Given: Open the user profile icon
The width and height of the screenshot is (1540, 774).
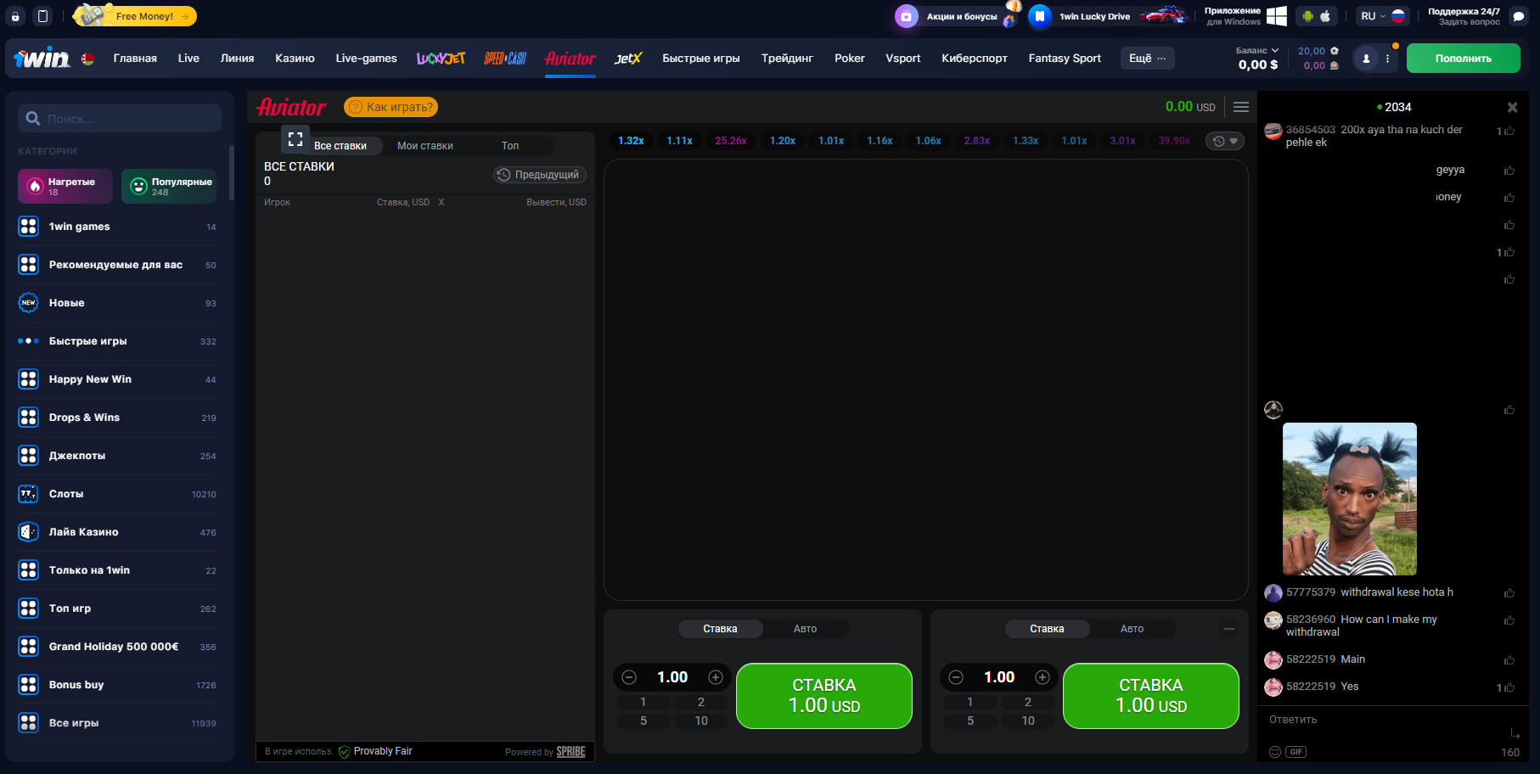Looking at the screenshot, I should click(x=1366, y=59).
